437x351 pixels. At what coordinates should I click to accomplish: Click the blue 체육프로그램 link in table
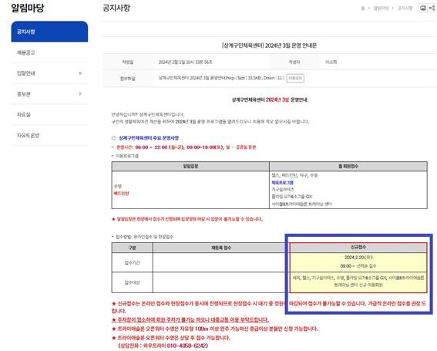pos(282,183)
